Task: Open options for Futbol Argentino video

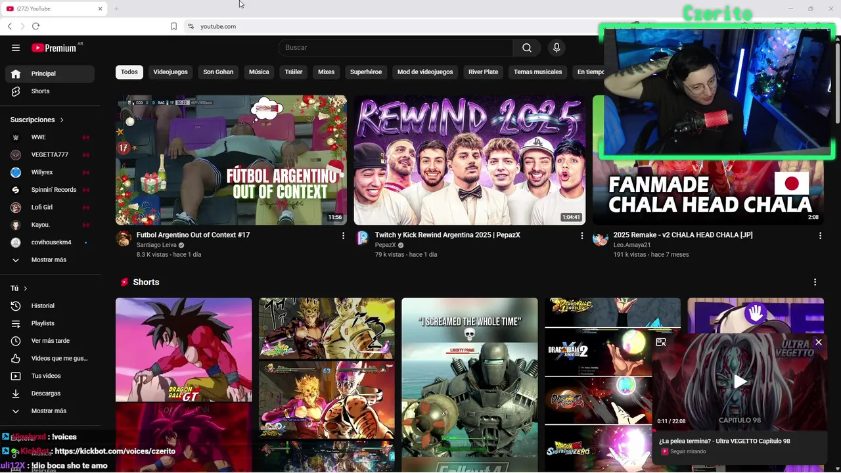Action: point(343,235)
